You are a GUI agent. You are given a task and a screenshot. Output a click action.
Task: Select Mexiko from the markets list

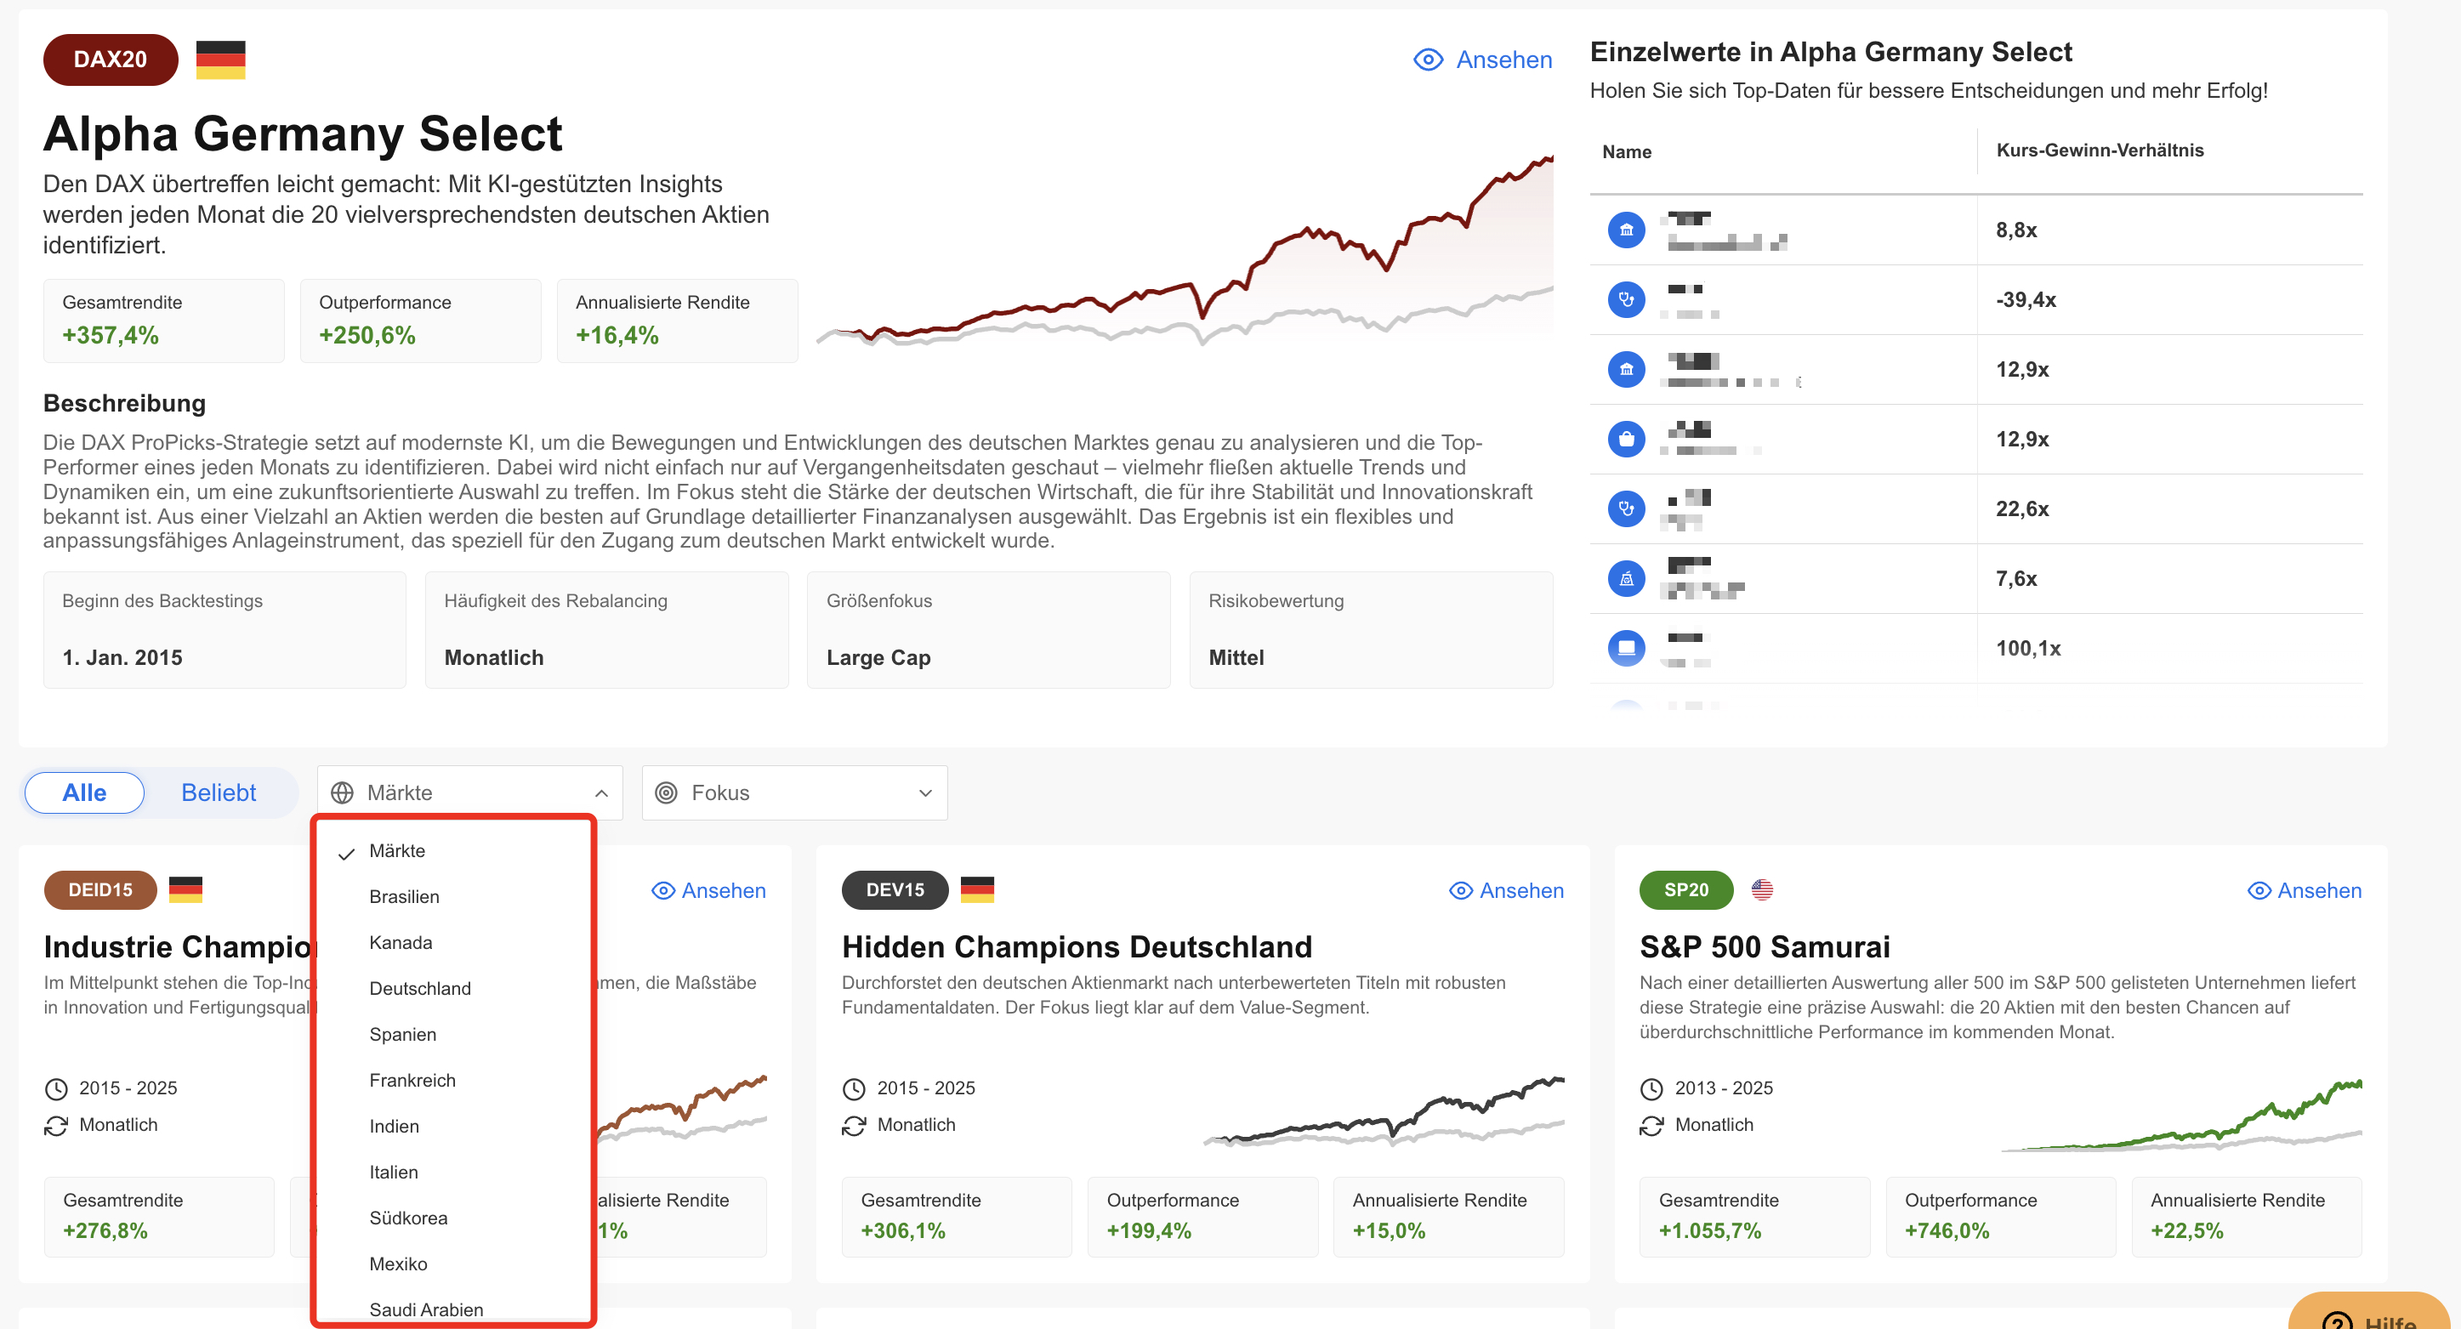point(453,1264)
